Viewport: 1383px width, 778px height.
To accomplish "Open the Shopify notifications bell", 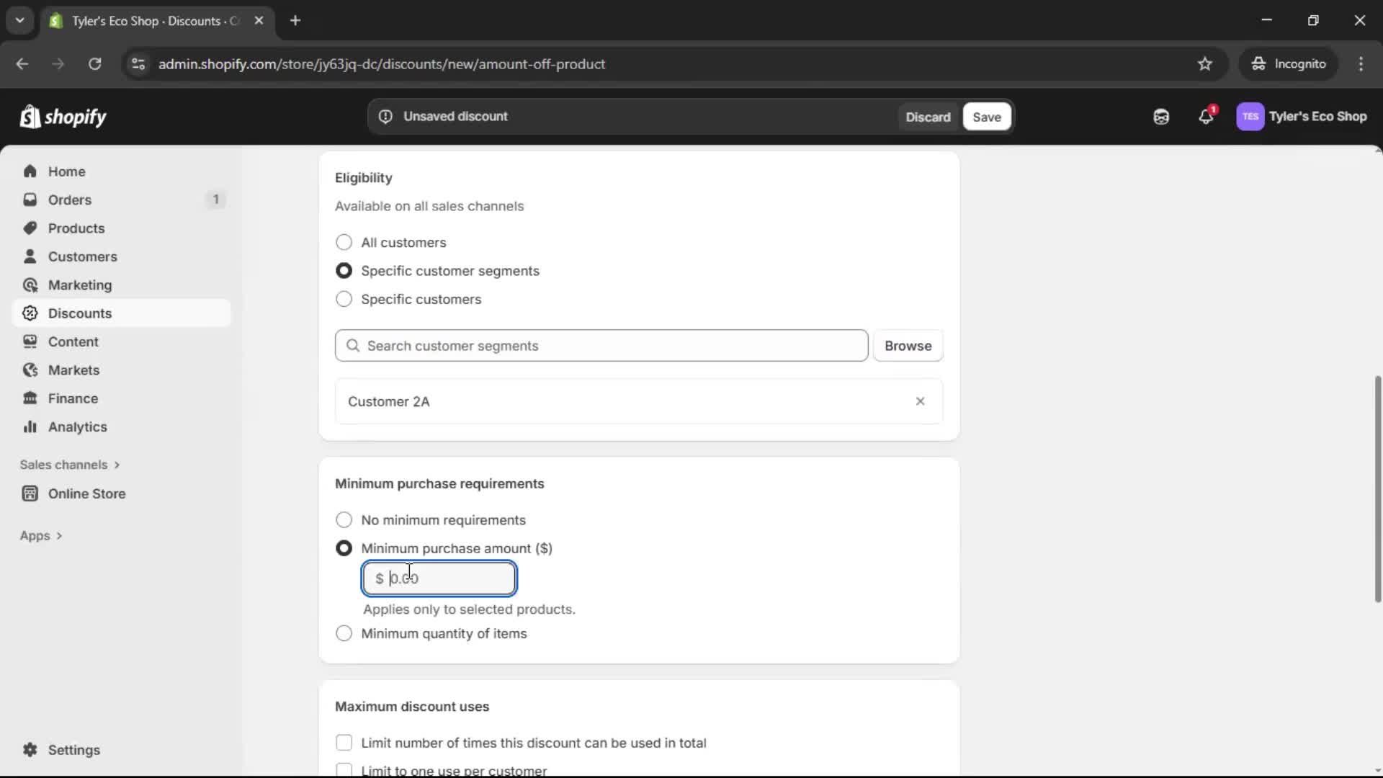I will tap(1207, 116).
